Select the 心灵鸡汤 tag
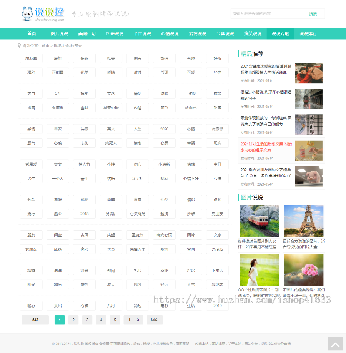The image size is (346, 353). pos(138,214)
